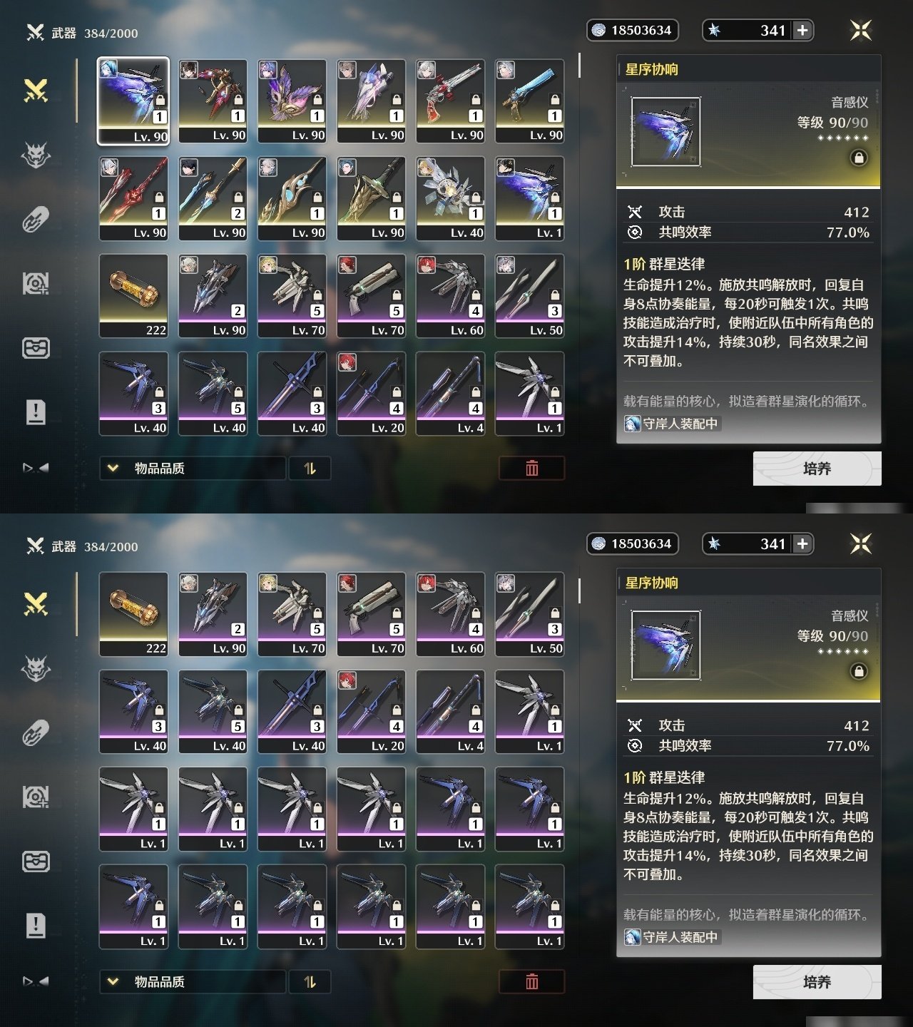Screen dimensions: 913x1027
Task: Add Astrite with top plus button beside 341
Action: tap(802, 30)
